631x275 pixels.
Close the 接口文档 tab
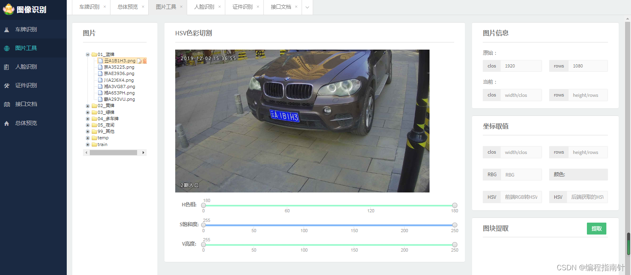coord(296,7)
